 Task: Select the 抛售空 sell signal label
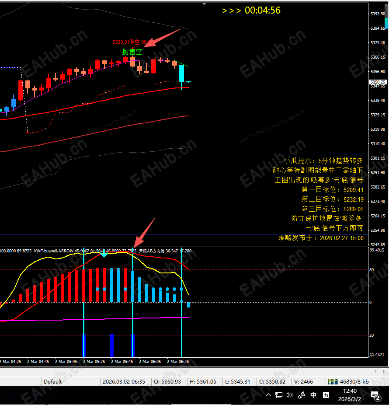(x=132, y=52)
